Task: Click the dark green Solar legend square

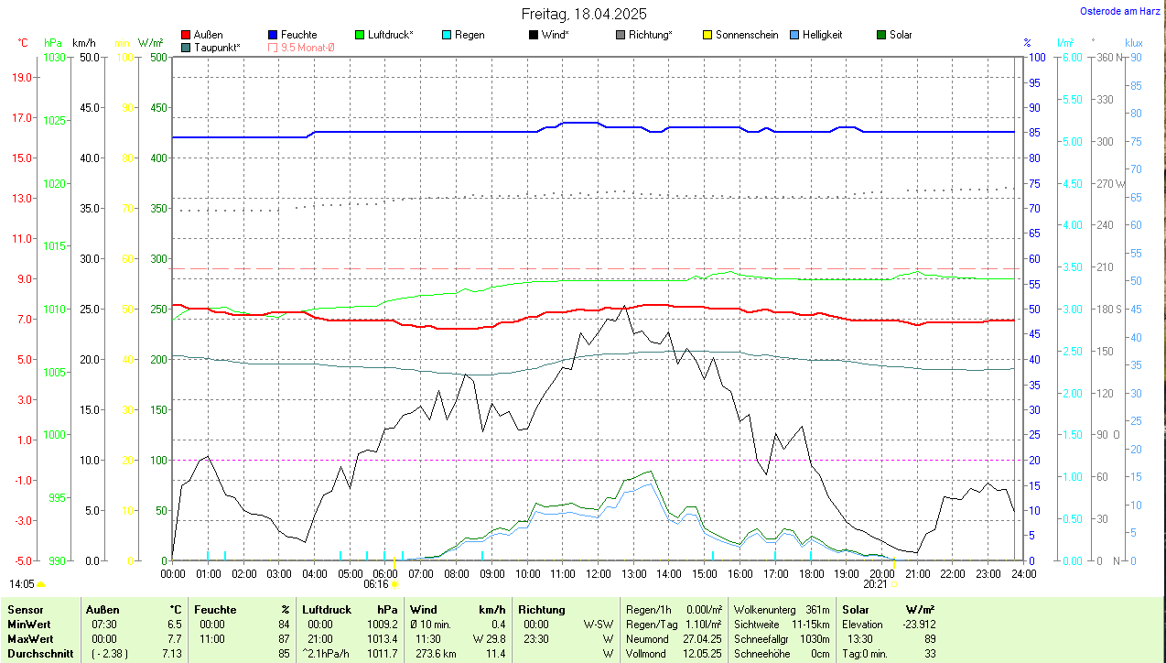Action: point(881,35)
